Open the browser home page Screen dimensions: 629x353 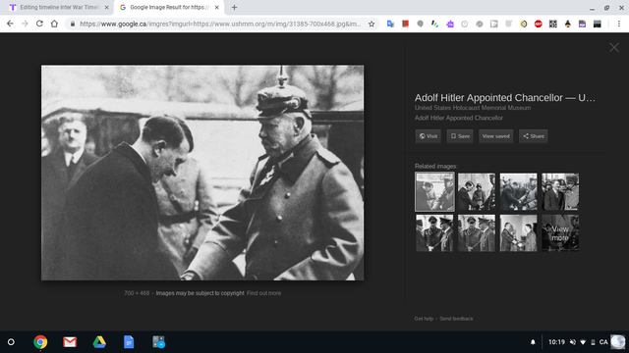54,24
